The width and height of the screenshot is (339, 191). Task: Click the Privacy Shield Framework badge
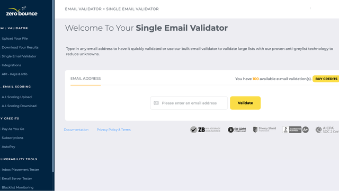pos(264,129)
